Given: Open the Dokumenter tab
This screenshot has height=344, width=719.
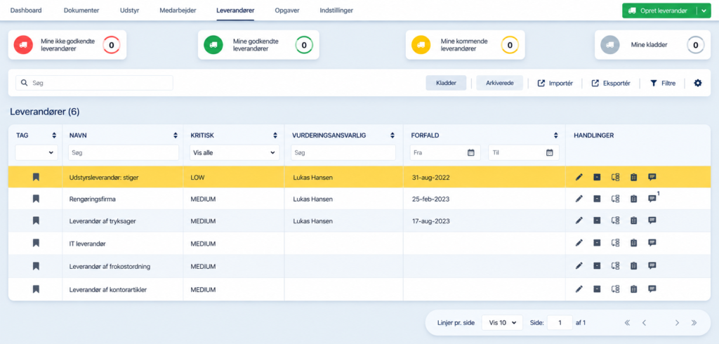Looking at the screenshot, I should 81,10.
